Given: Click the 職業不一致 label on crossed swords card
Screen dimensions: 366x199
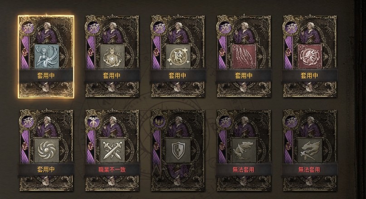Looking at the screenshot, I should pos(112,170).
